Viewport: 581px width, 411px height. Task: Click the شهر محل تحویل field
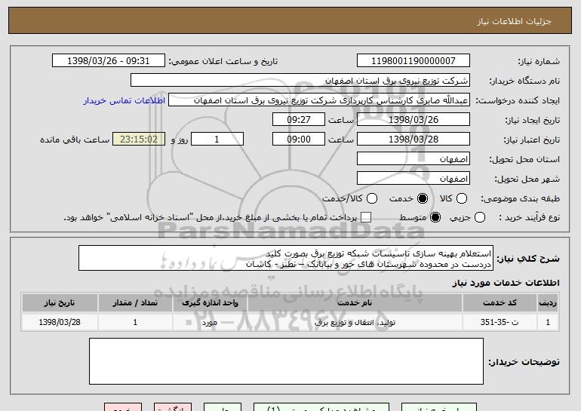click(413, 179)
